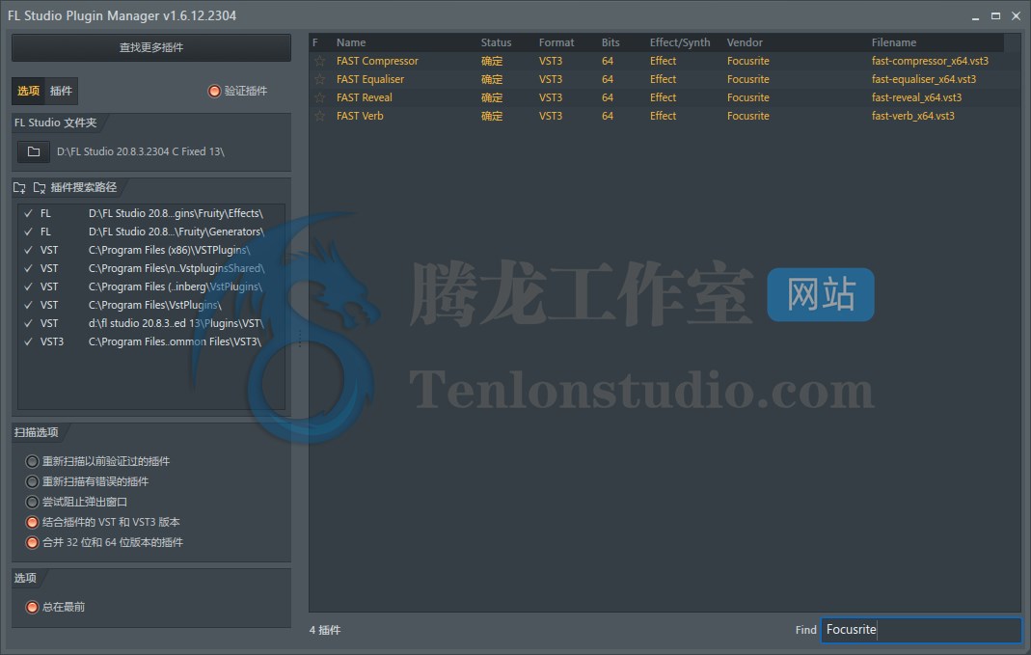Toggle the 验证插件 option
Viewport: 1031px width, 655px height.
tap(214, 92)
